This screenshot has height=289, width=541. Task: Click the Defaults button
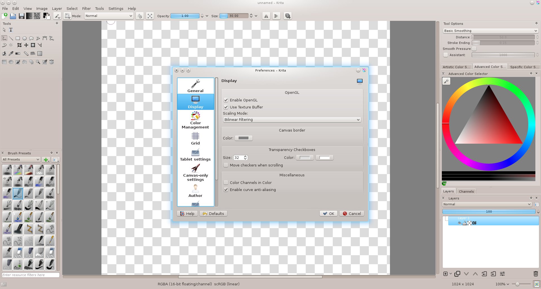213,214
